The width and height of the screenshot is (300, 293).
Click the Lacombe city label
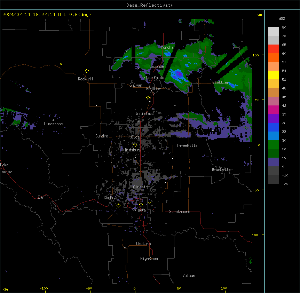(157, 66)
